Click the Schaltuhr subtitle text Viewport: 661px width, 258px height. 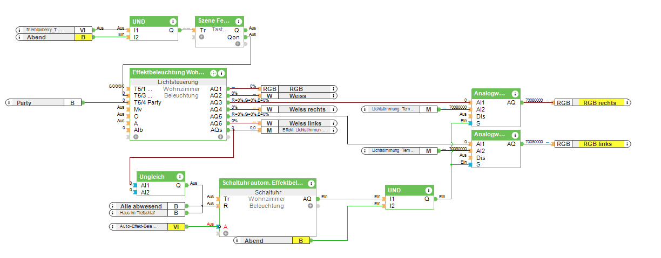pos(268,192)
